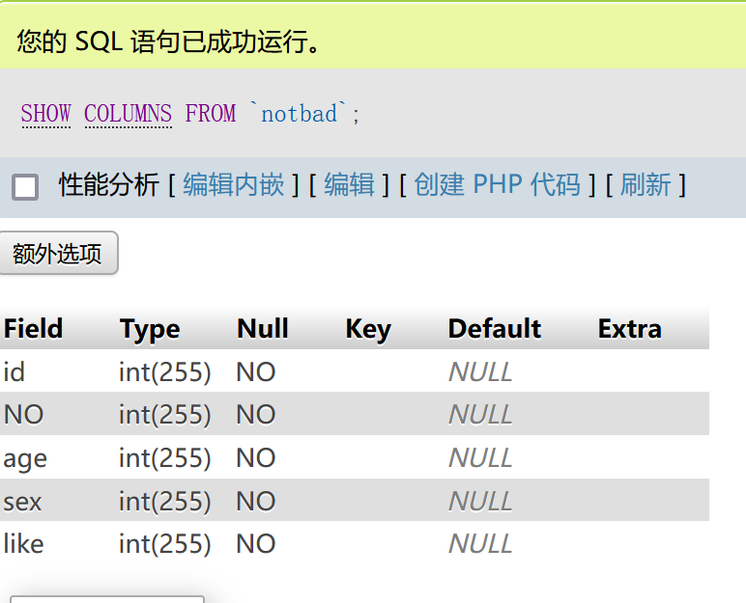Image resolution: width=746 pixels, height=603 pixels.
Task: Click the Null column header
Action: click(262, 329)
